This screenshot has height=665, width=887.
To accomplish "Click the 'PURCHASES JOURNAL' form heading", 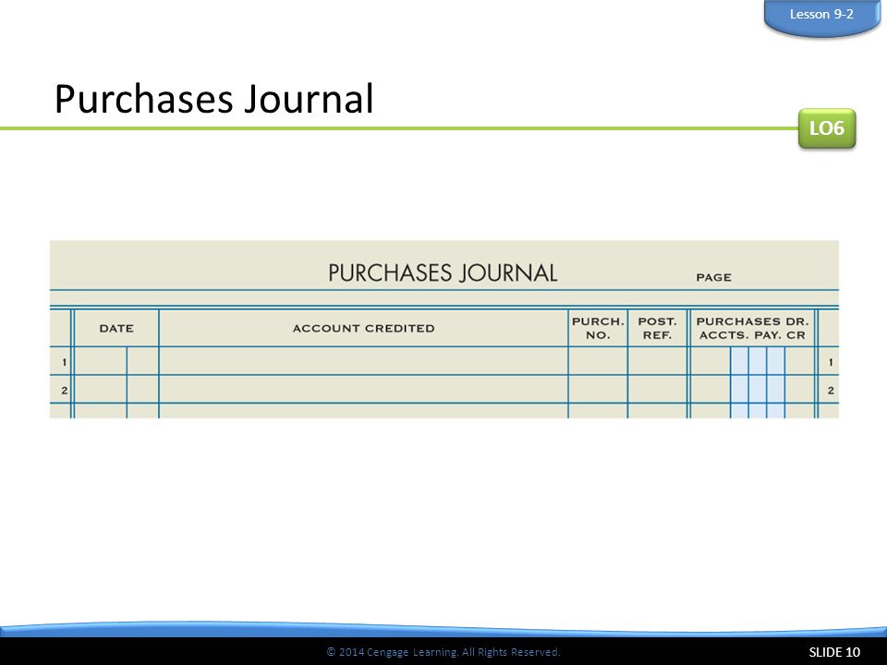I will coord(443,273).
